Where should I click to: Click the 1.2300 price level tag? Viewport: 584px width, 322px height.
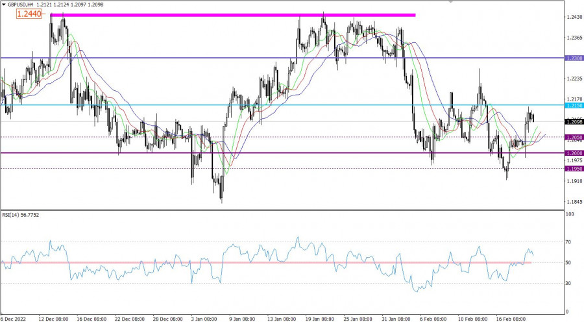(574, 58)
